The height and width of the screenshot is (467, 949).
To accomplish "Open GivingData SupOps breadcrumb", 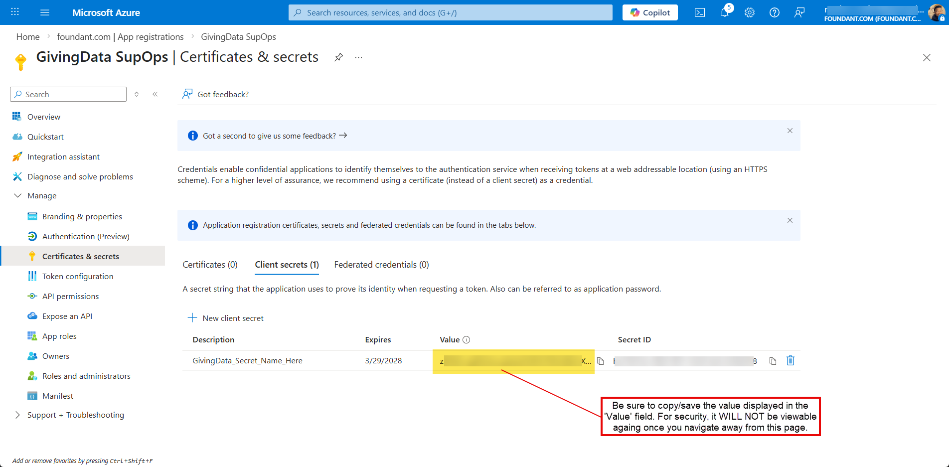I will pyautogui.click(x=238, y=37).
